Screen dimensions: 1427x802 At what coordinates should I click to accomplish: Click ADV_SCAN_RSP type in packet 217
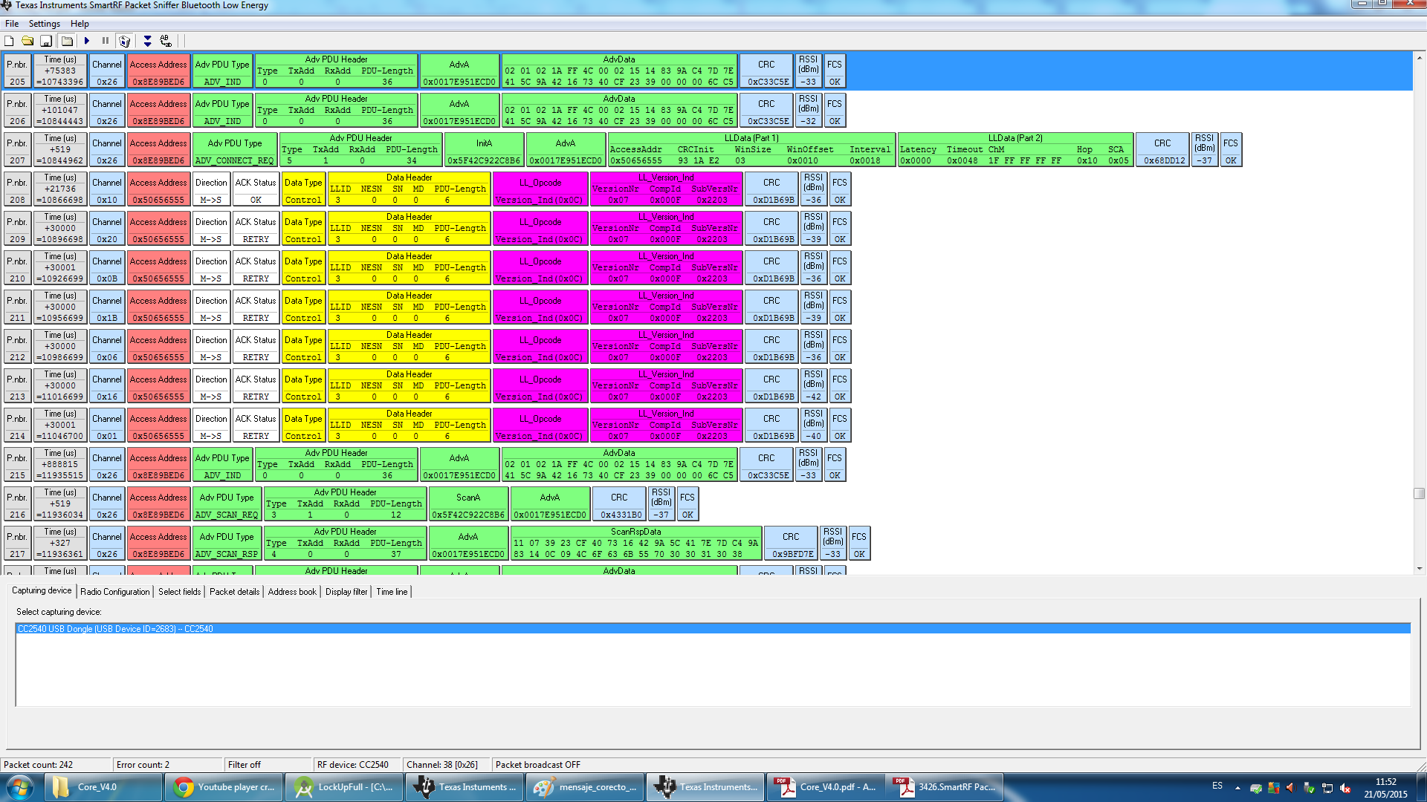pos(227,544)
